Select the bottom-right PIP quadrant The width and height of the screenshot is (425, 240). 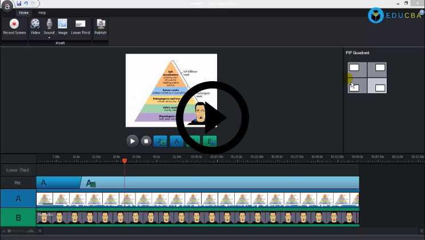coord(380,87)
